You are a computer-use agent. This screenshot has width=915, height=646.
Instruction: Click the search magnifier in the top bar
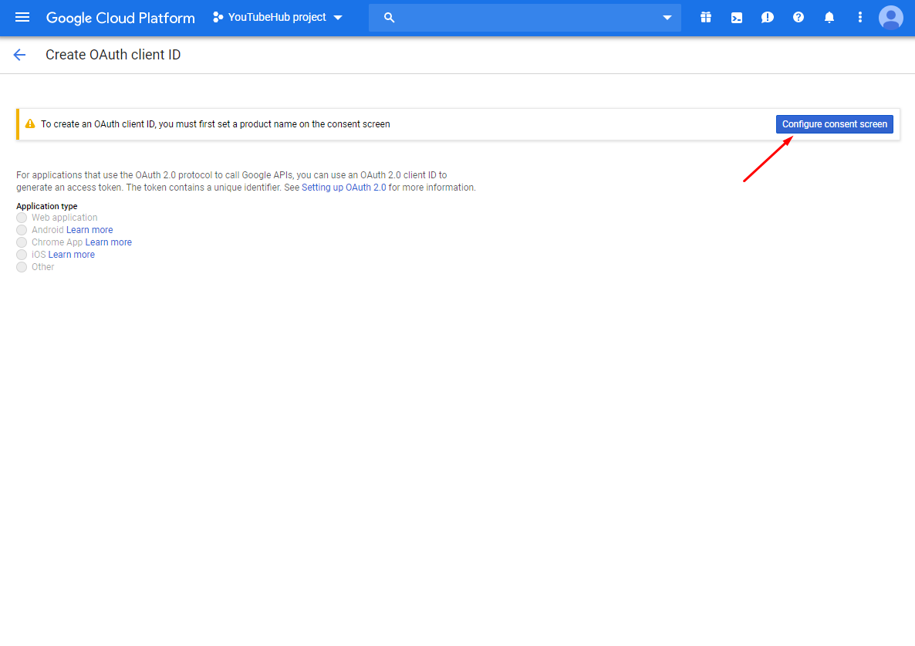tap(389, 17)
